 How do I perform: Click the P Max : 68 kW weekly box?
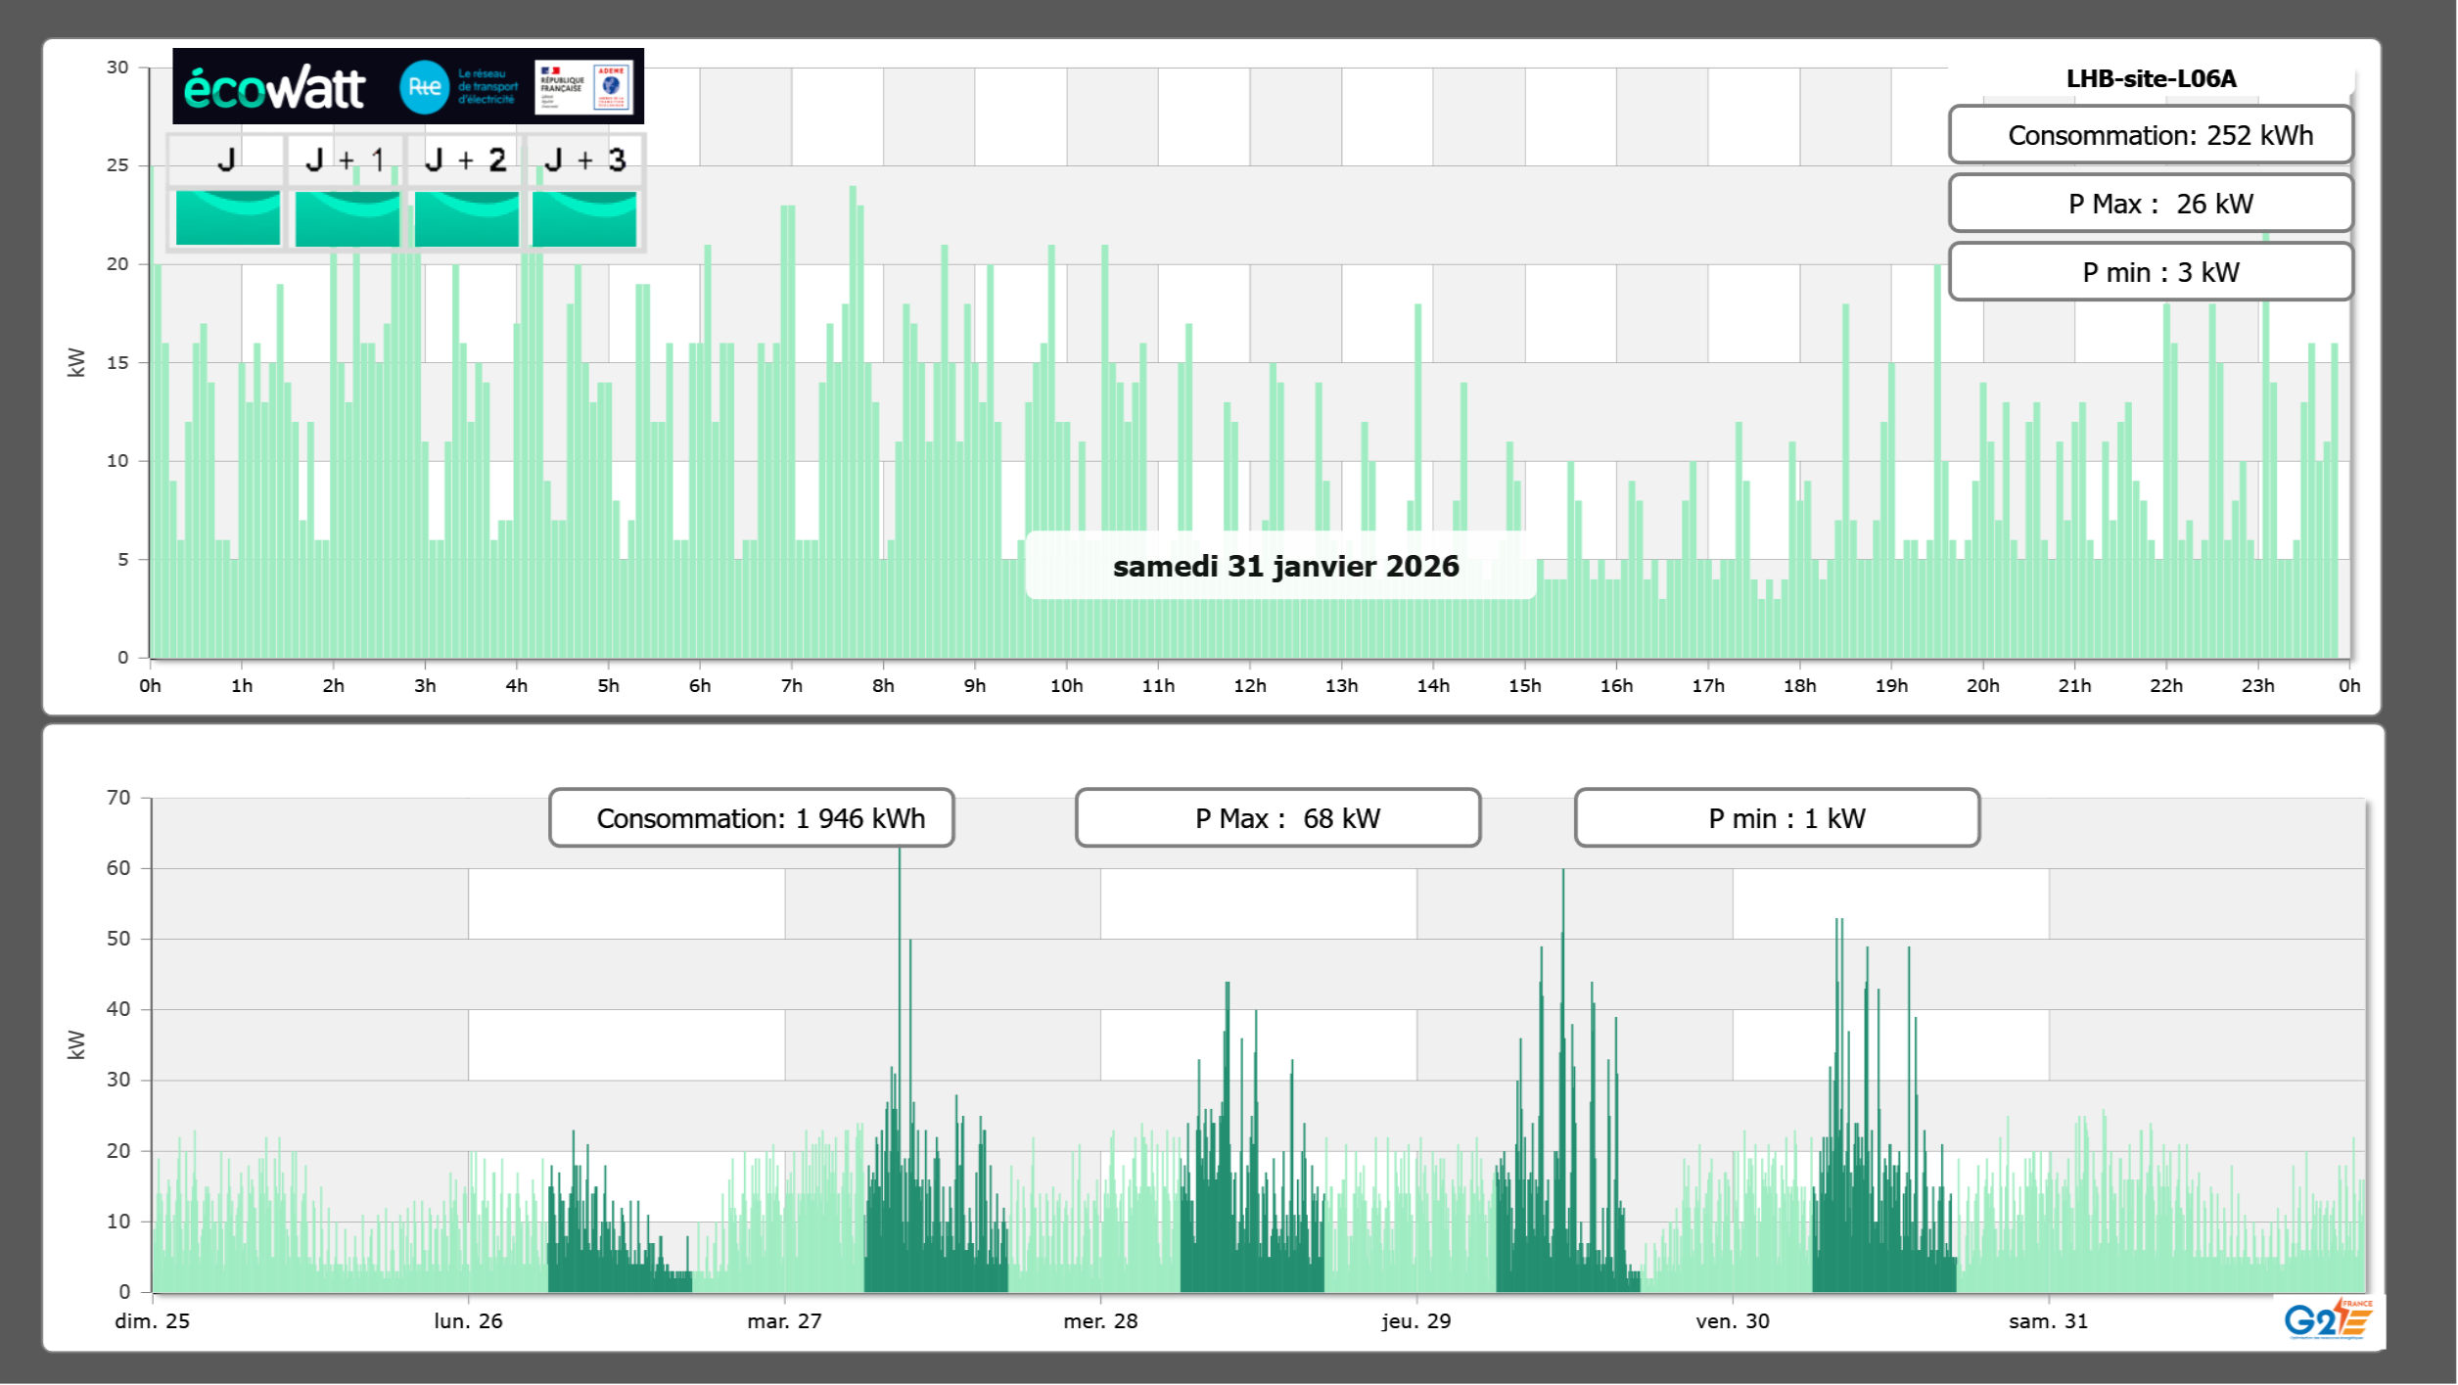pos(1277,818)
